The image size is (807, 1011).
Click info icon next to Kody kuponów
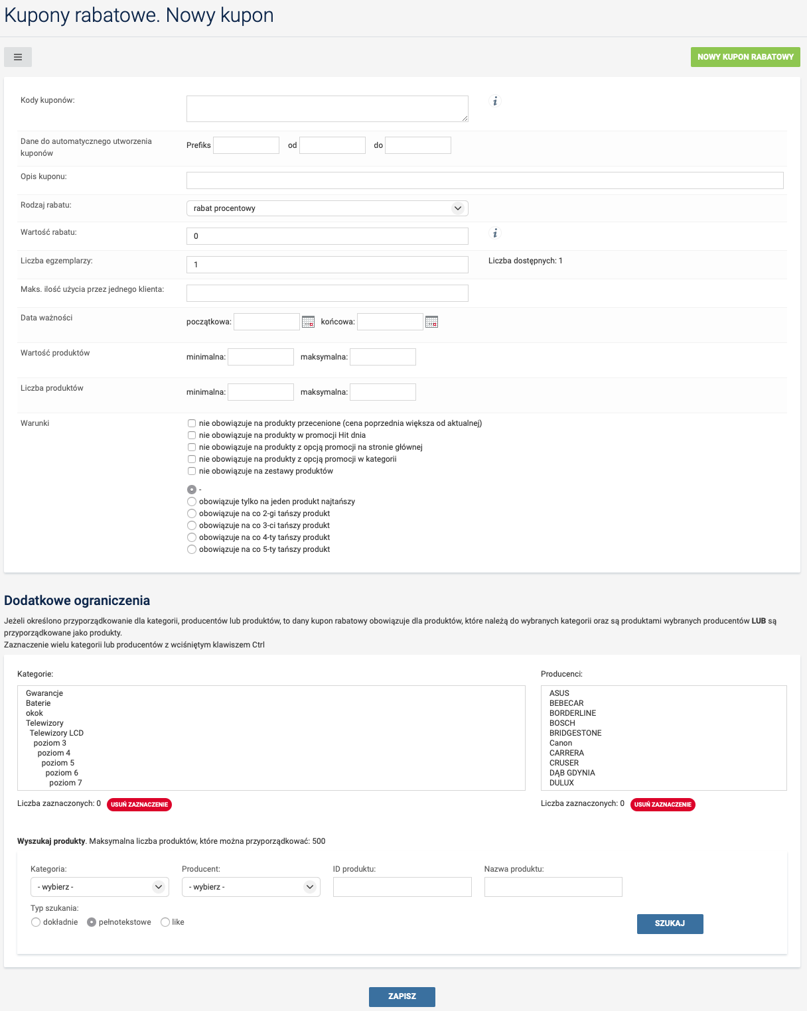pyautogui.click(x=494, y=101)
